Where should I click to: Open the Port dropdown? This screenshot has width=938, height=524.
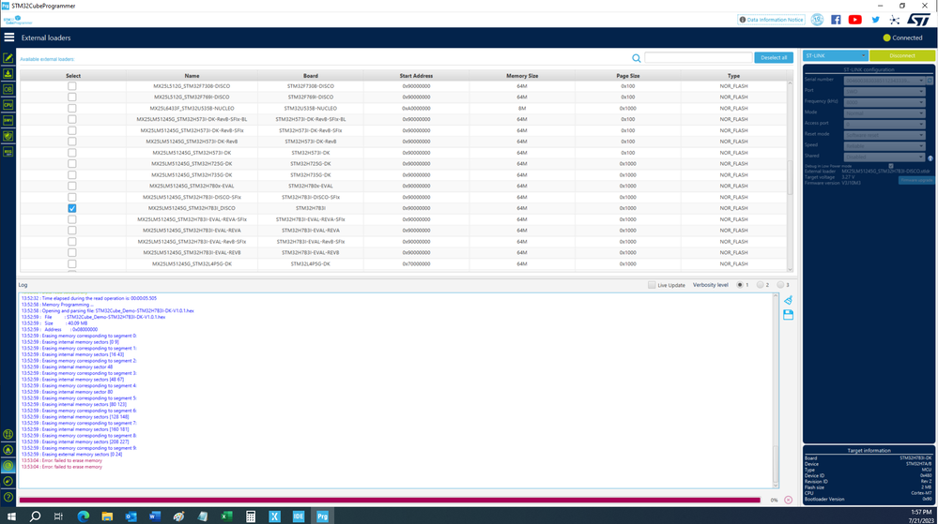(884, 91)
